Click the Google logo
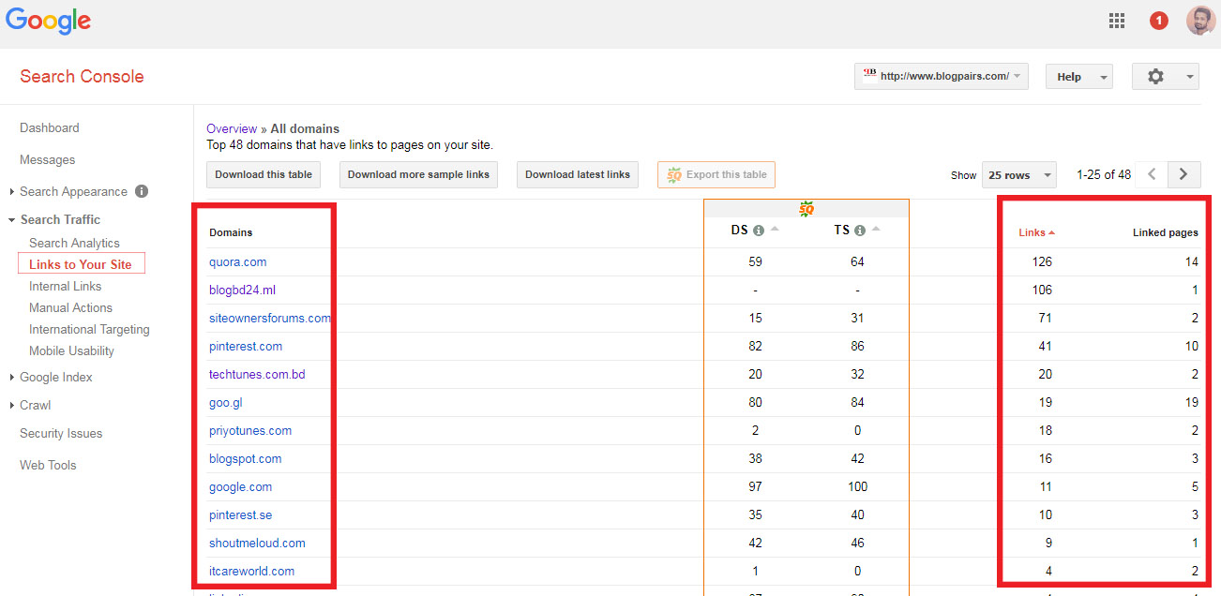The image size is (1221, 596). (49, 22)
